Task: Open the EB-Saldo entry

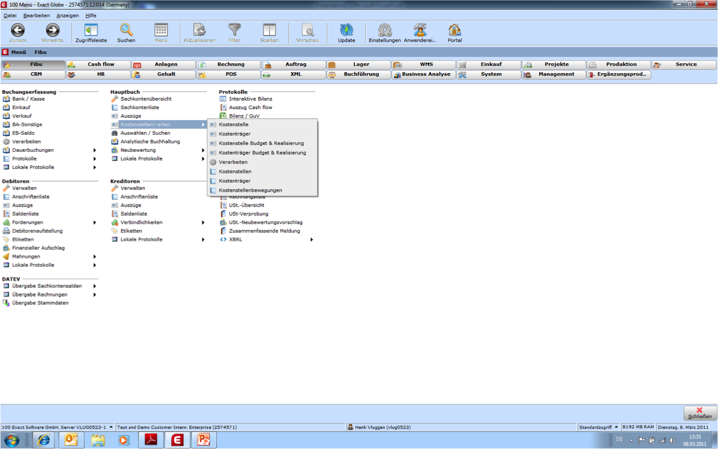Action: [24, 133]
